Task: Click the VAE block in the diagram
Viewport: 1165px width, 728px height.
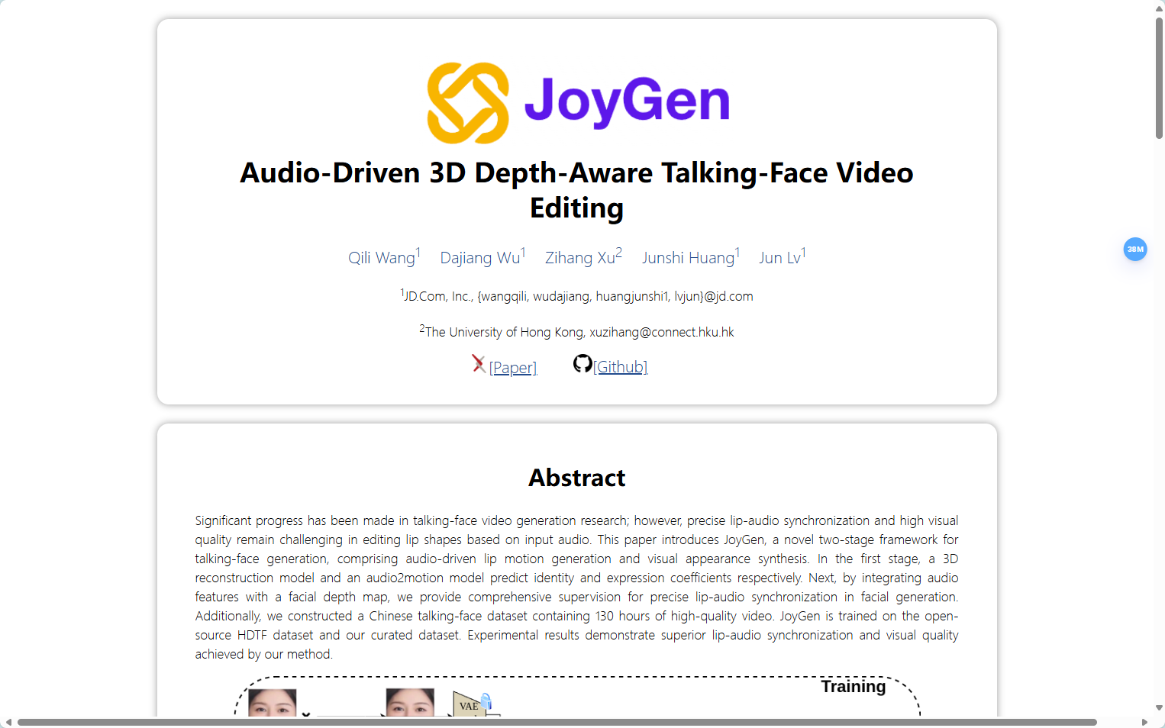Action: pyautogui.click(x=469, y=704)
